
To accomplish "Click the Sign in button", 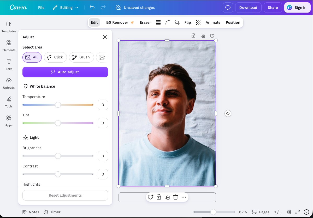I will click(x=297, y=8).
